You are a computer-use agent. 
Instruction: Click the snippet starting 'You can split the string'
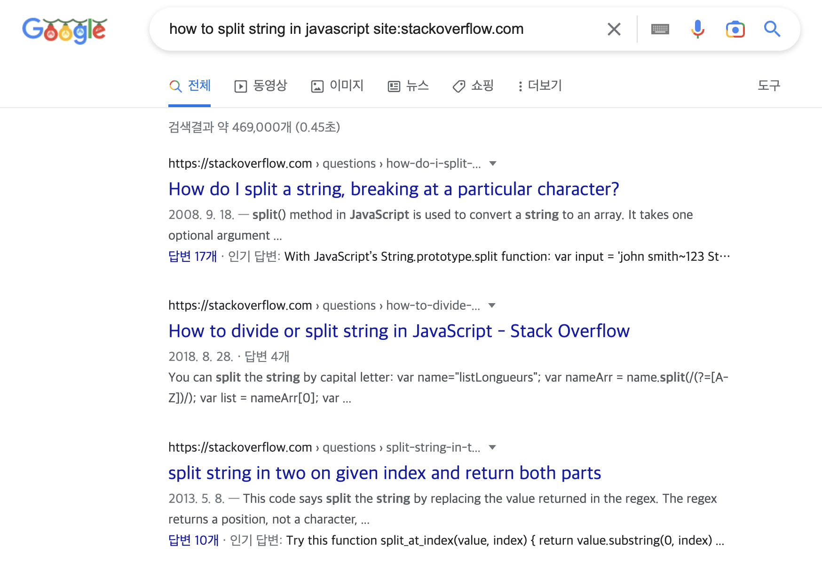click(448, 388)
